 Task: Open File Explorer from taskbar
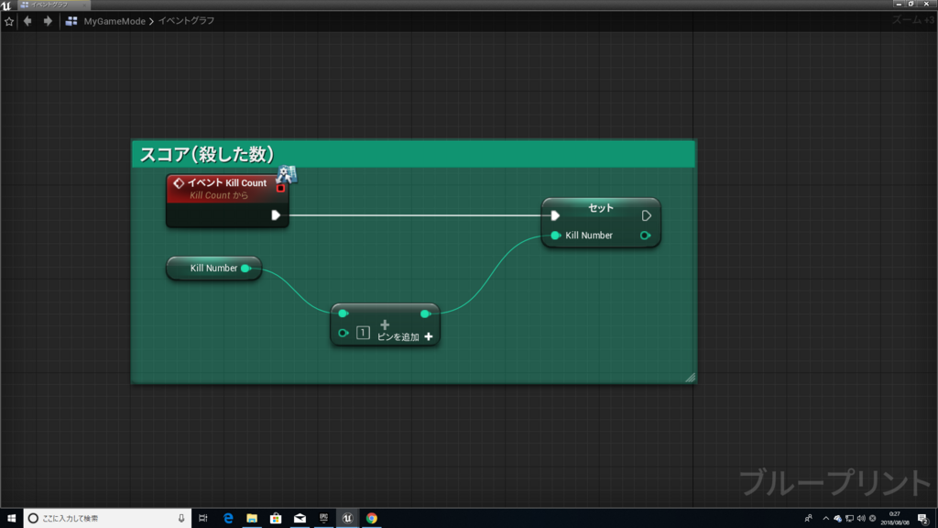click(x=252, y=519)
